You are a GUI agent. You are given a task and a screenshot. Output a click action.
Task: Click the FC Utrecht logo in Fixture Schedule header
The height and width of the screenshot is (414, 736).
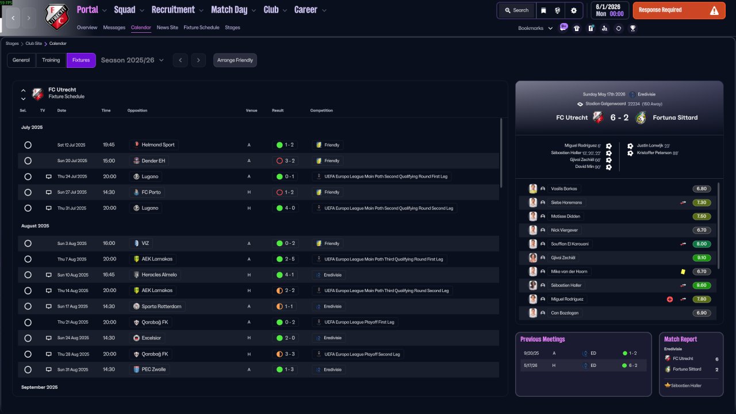(x=38, y=94)
